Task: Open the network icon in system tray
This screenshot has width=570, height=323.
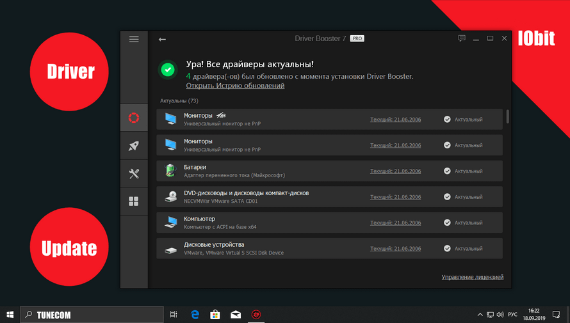Action: [x=490, y=315]
